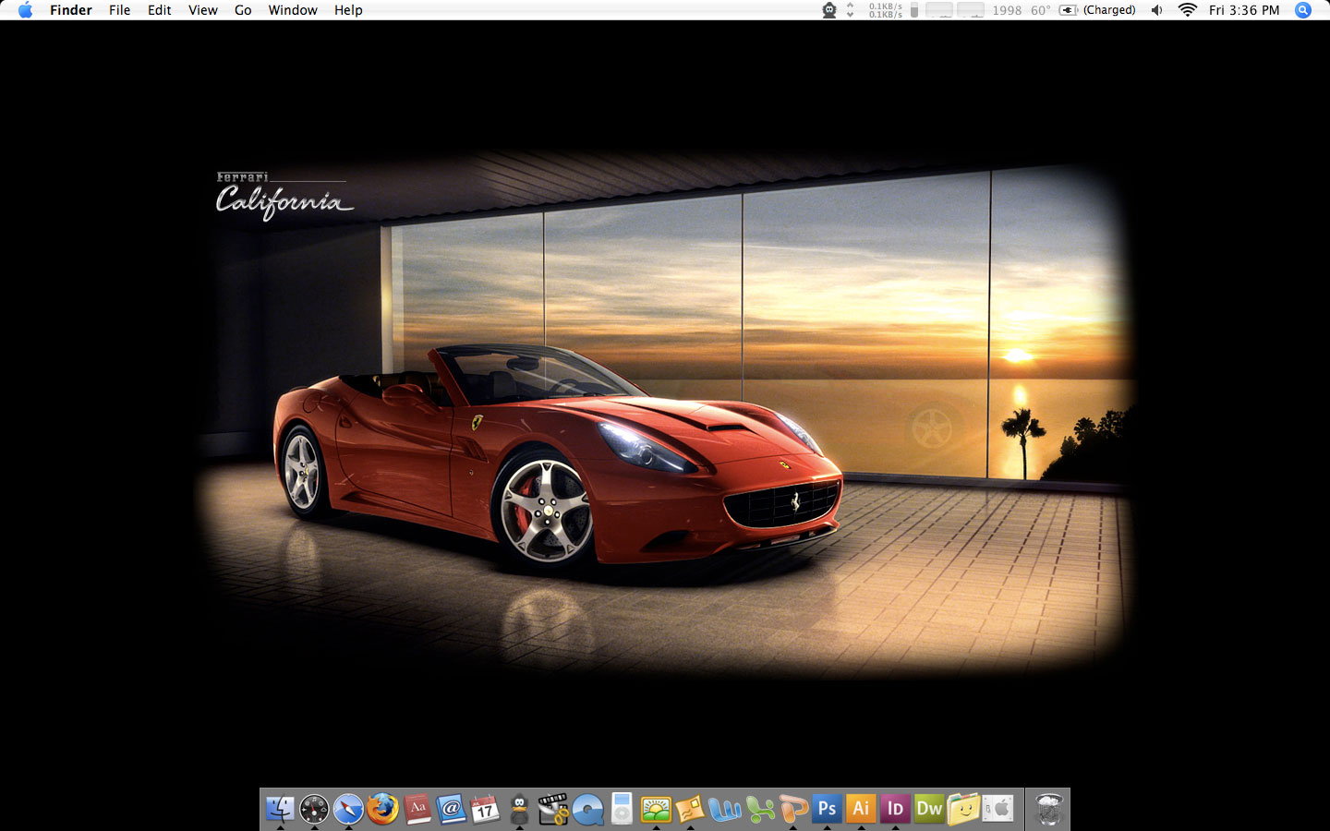Open the File menu

pos(119,10)
